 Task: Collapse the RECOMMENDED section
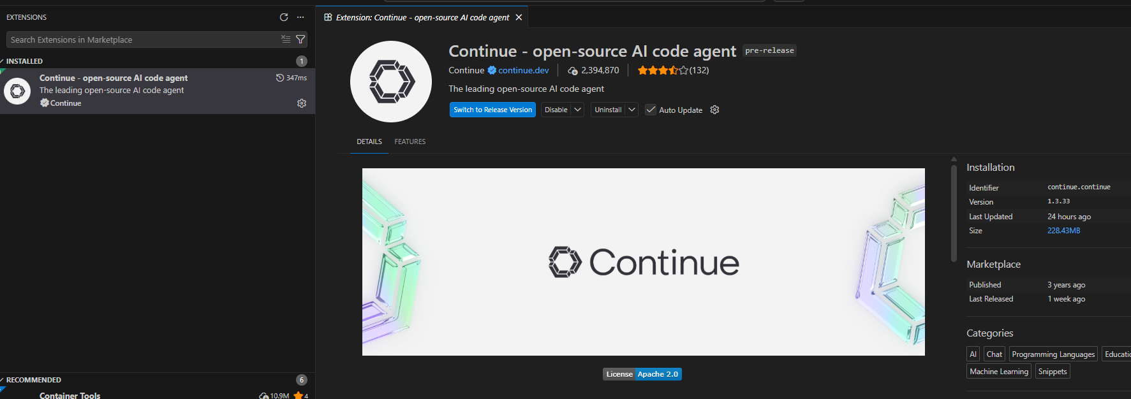coord(34,380)
